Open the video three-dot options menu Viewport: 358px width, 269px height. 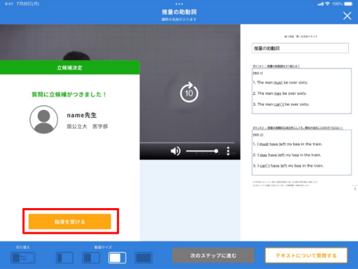pyautogui.click(x=228, y=151)
